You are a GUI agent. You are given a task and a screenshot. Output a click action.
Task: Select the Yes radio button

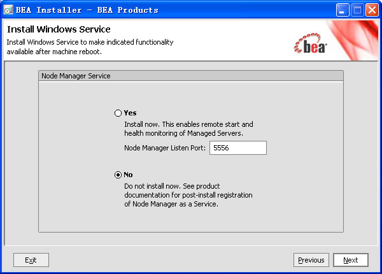(x=118, y=113)
